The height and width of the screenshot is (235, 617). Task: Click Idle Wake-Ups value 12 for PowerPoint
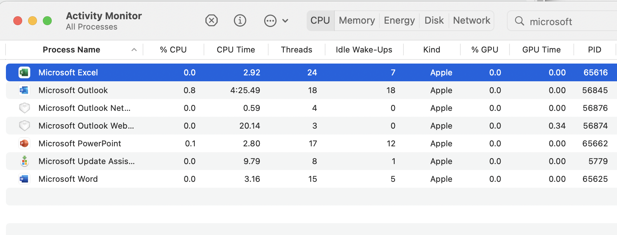click(391, 143)
